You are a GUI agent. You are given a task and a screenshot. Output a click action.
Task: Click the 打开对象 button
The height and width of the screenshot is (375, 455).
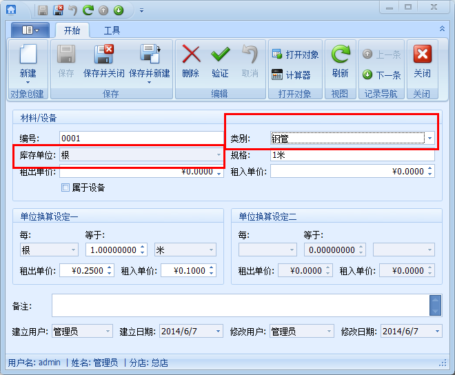(295, 54)
